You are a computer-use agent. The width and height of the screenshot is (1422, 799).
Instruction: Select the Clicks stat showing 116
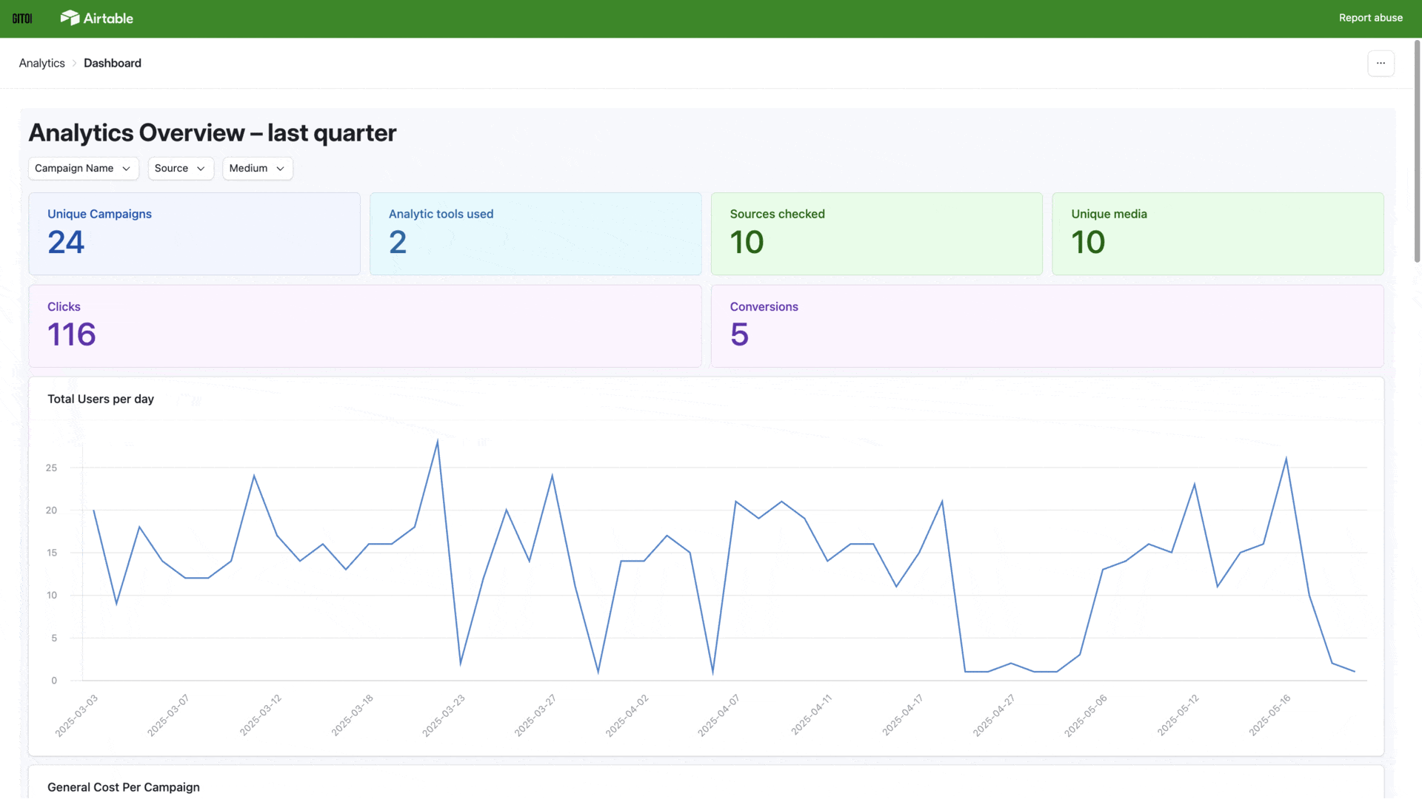364,326
